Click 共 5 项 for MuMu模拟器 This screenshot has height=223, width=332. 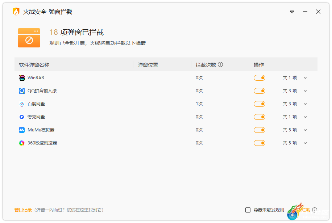pos(290,130)
